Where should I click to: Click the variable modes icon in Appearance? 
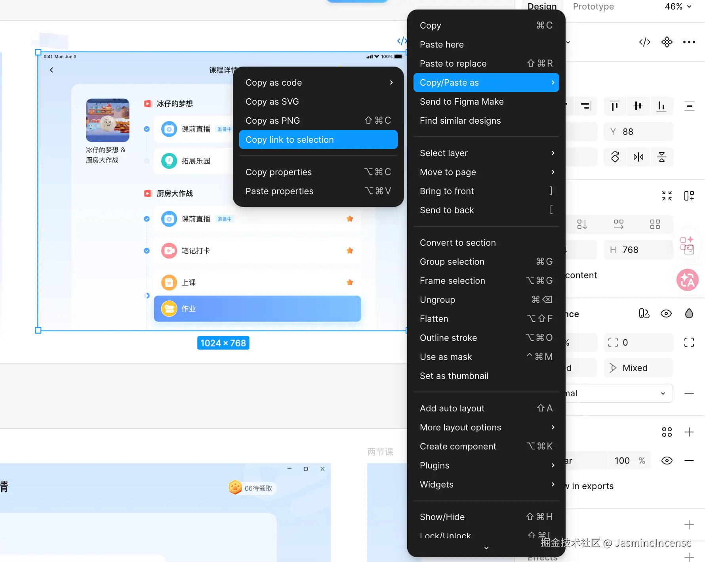pos(644,314)
